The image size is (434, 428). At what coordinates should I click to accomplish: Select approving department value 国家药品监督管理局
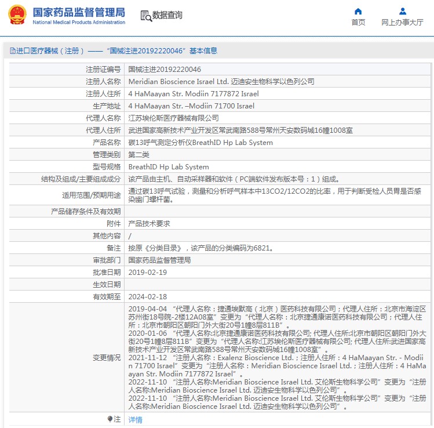coord(159,260)
